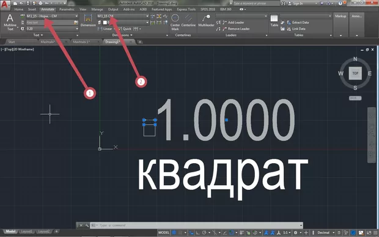Click the Multileader tool

pyautogui.click(x=206, y=20)
